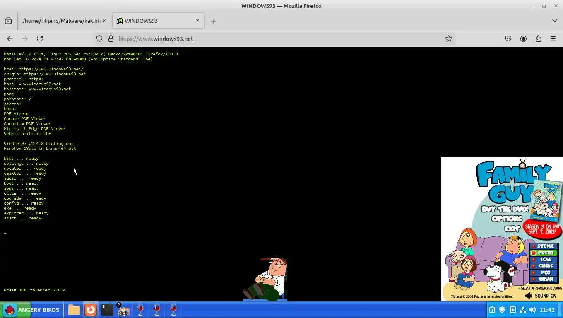
Task: Click the 'href: https://www.windows93.net/' line
Action: [43, 69]
